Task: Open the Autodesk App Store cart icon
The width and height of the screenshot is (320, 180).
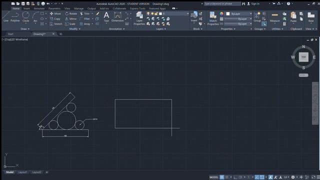Action: [273, 3]
